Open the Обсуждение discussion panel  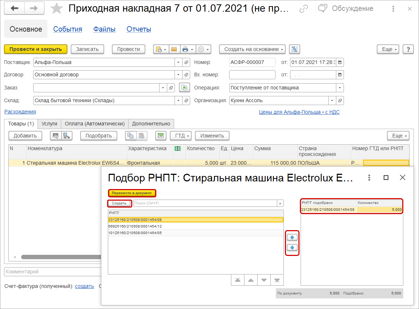pos(346,8)
